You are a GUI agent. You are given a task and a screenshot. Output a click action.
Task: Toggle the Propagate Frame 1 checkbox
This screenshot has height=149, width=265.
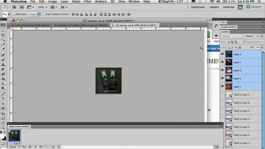tap(244, 42)
